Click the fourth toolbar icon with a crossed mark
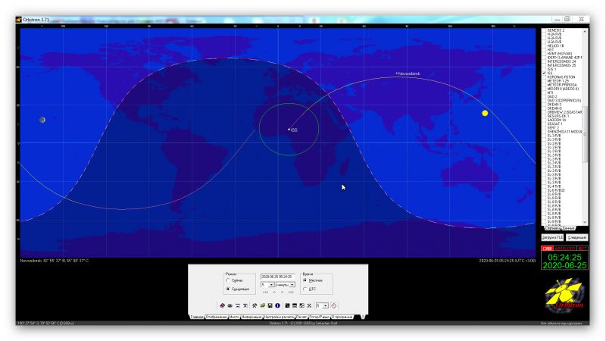The image size is (606, 341). pyautogui.click(x=245, y=305)
